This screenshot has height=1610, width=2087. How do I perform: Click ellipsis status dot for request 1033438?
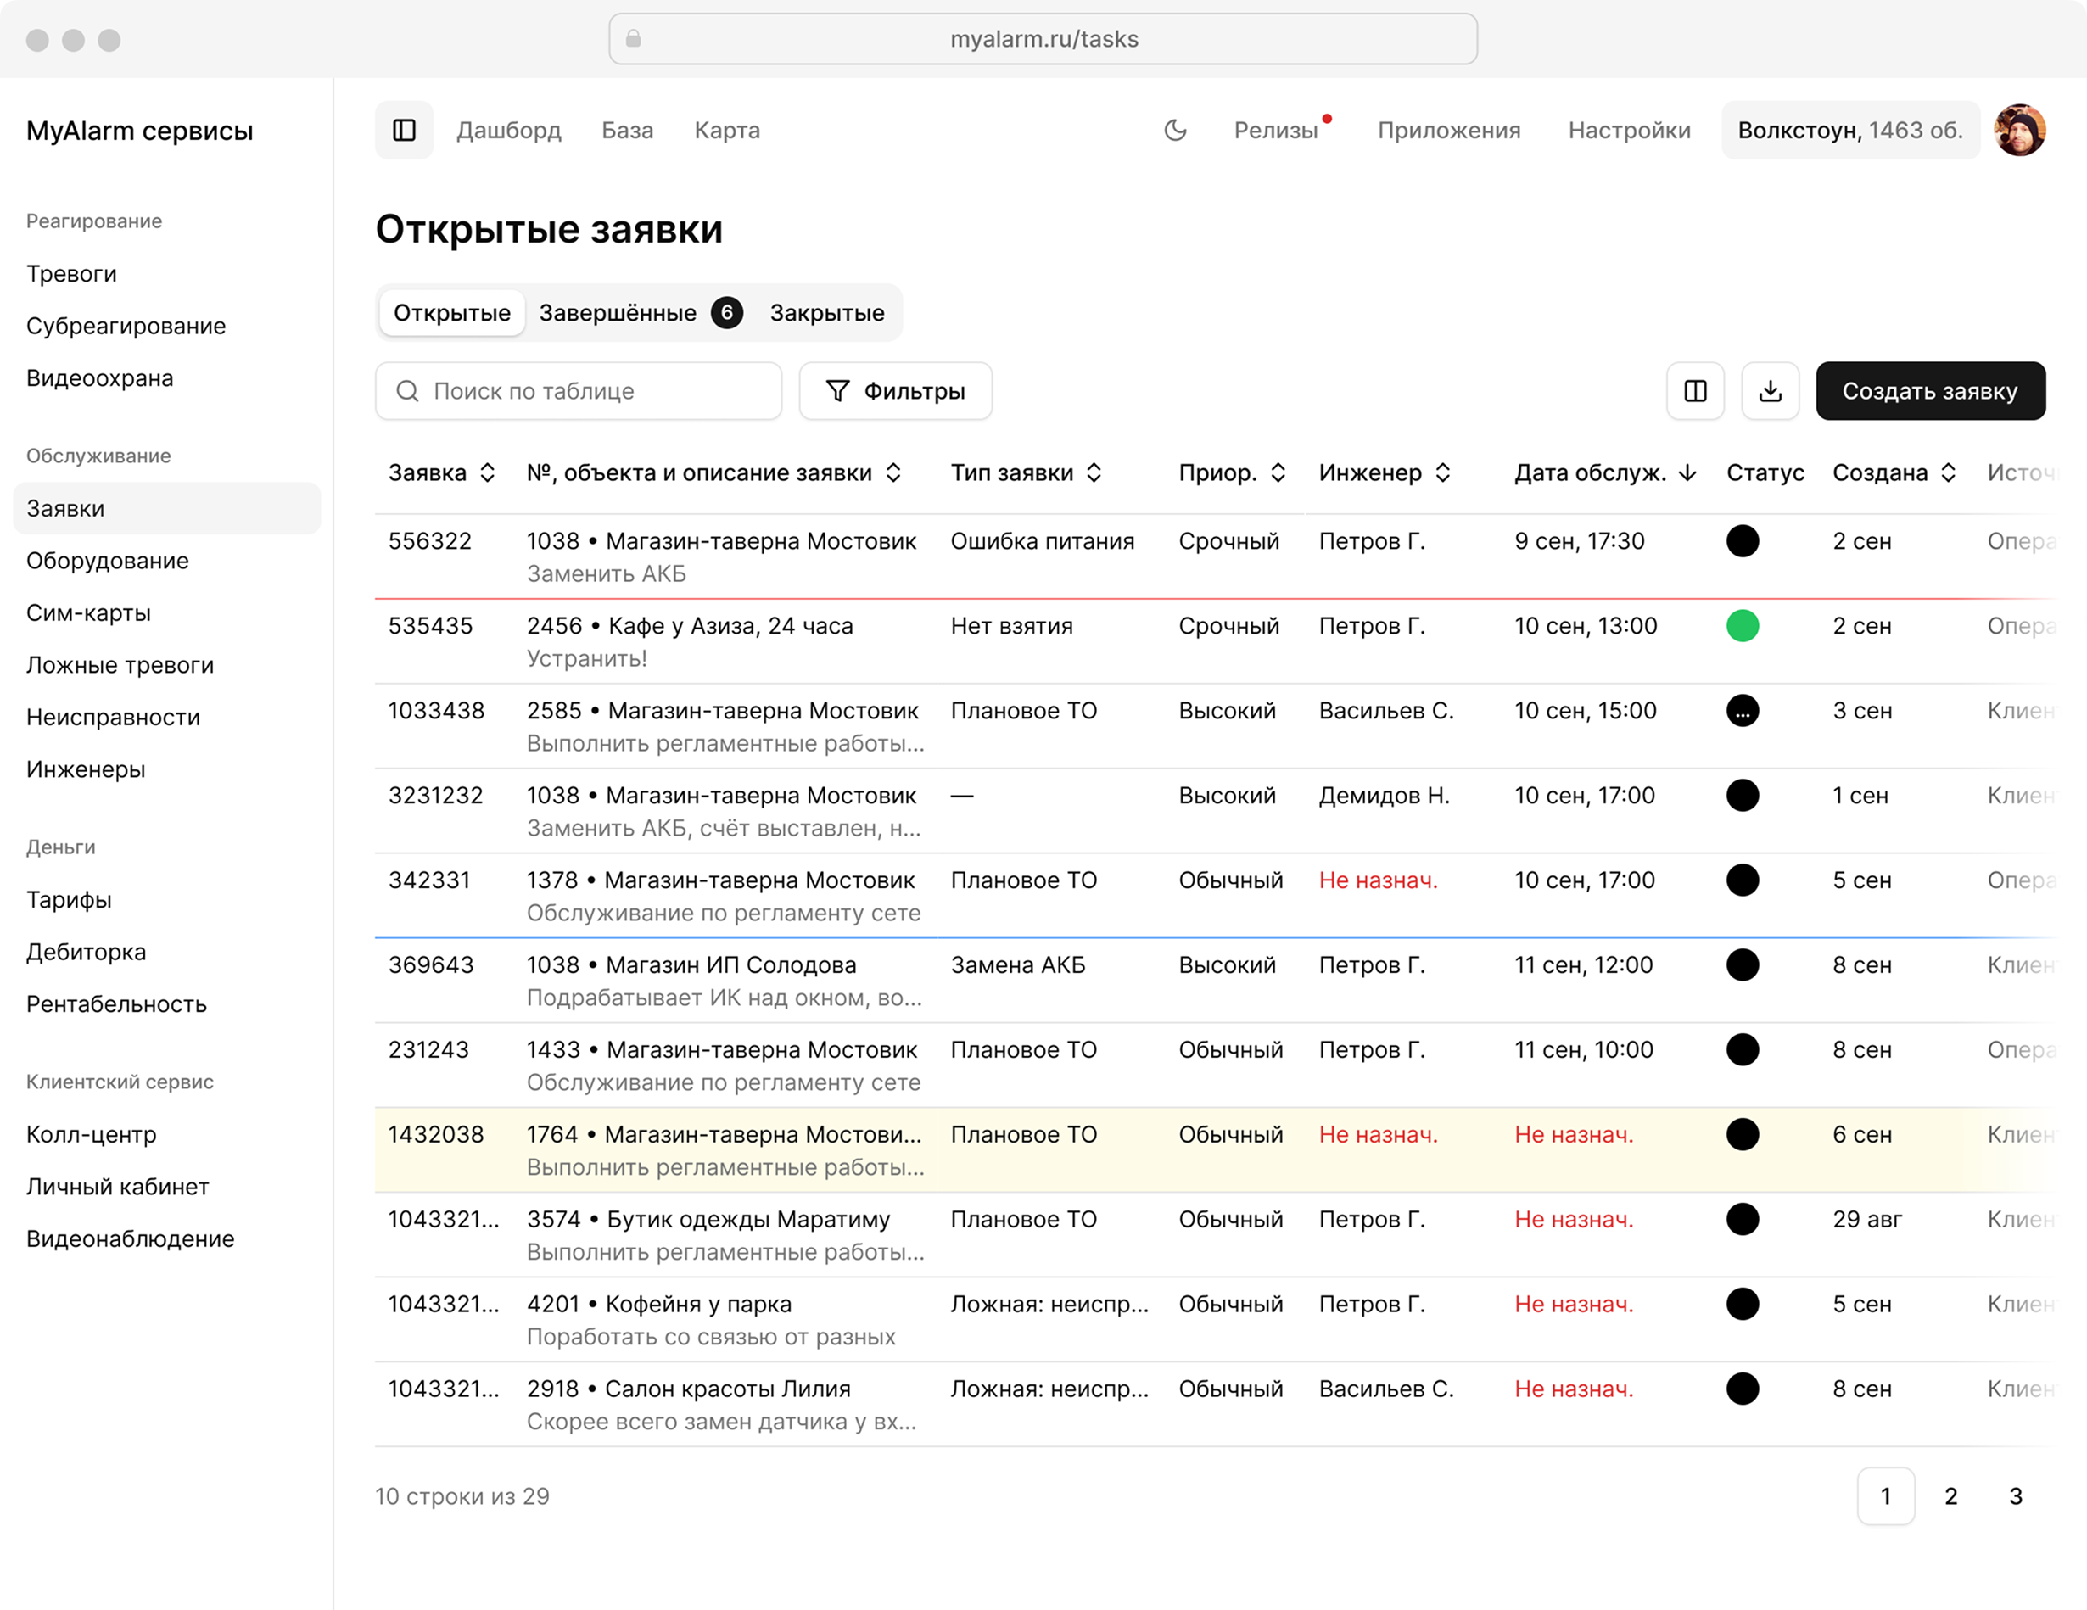tap(1742, 711)
